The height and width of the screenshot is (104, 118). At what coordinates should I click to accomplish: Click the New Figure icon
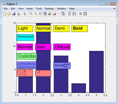(x=4, y=14)
